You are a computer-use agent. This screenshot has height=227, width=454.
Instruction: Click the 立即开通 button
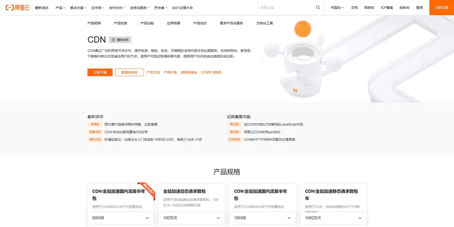click(100, 72)
